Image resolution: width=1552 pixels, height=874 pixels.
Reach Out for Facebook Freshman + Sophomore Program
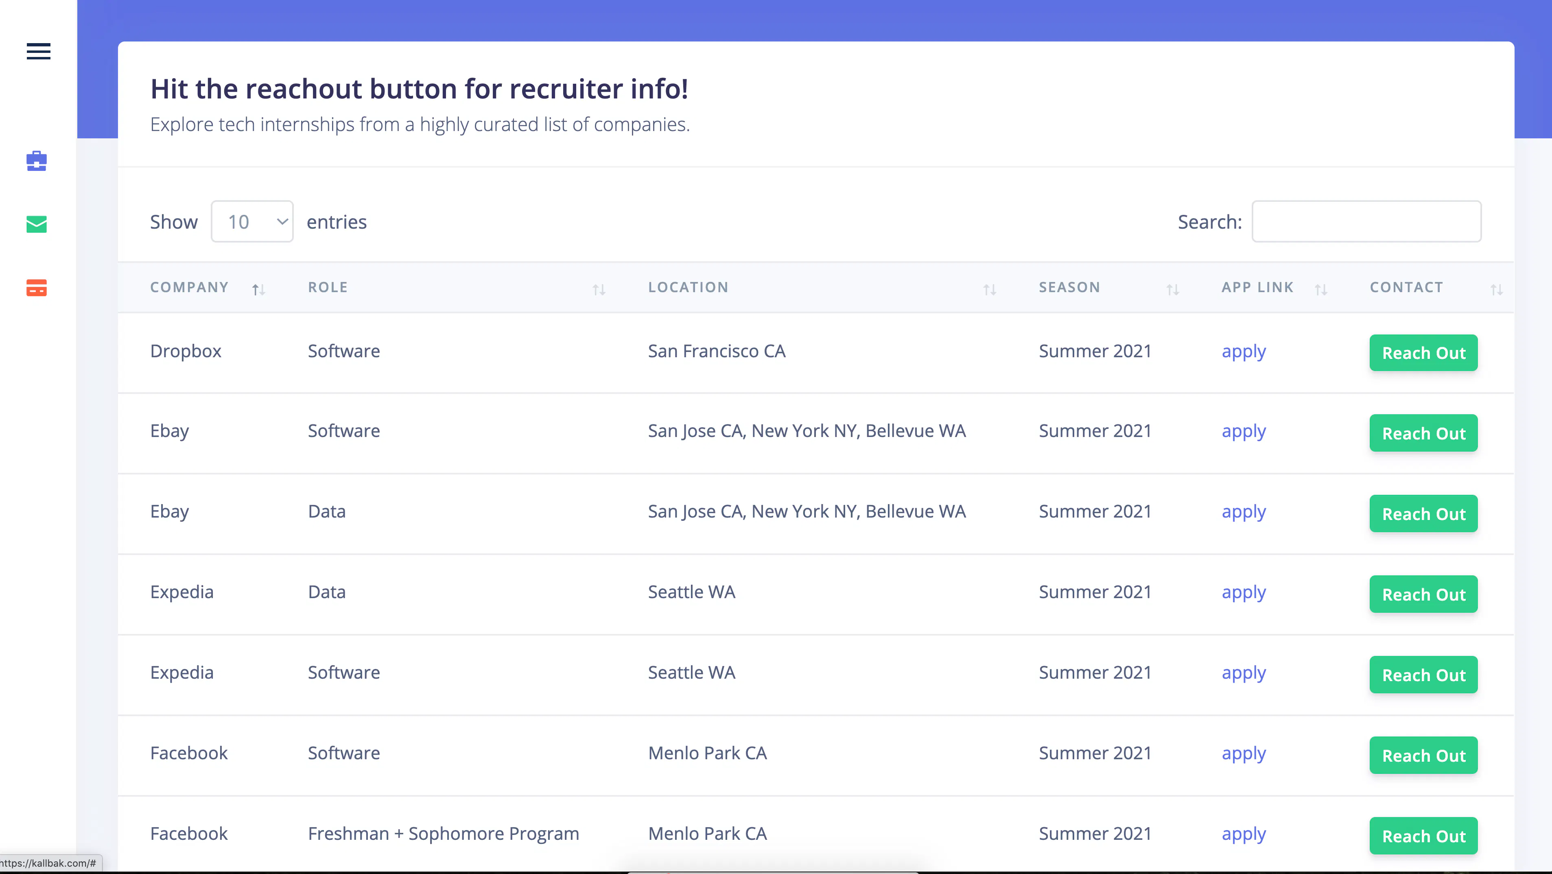pos(1424,836)
